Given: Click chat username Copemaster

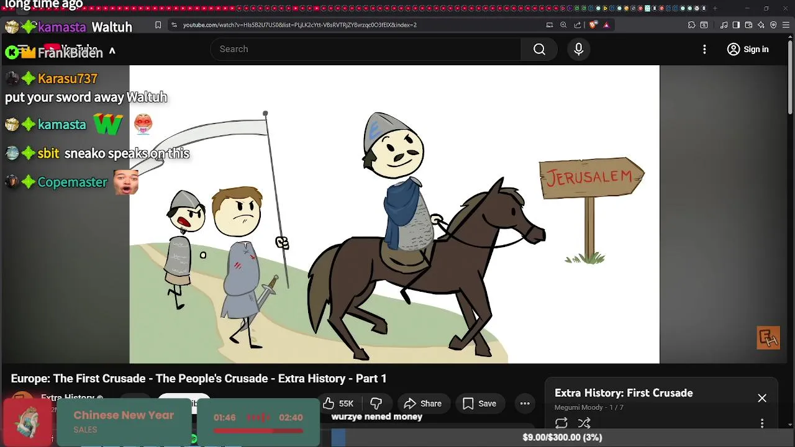Looking at the screenshot, I should (x=73, y=182).
